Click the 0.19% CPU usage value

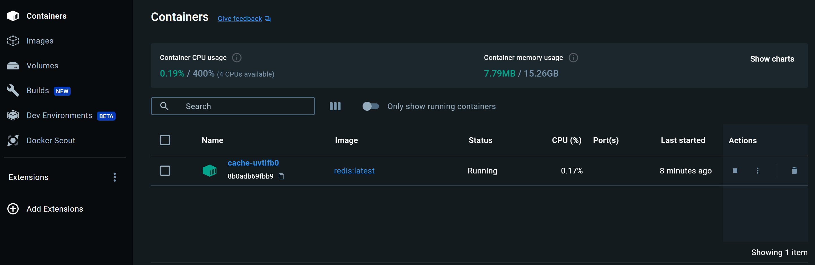tap(172, 73)
